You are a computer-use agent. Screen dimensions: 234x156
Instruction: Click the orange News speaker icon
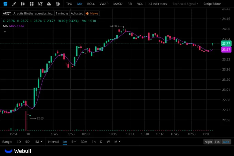coord(87,13)
